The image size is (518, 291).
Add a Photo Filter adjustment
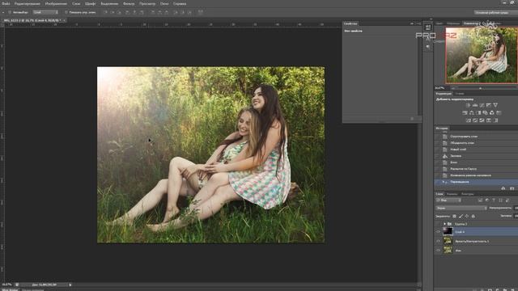tap(485, 113)
